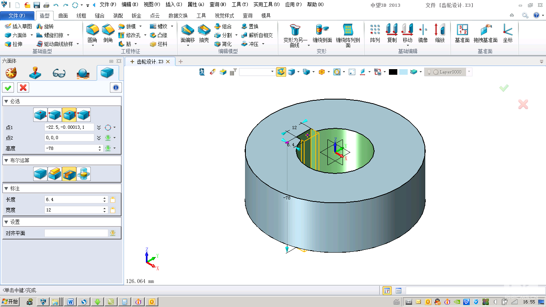Click the 圆角 (fillet) tool icon

coord(92,31)
